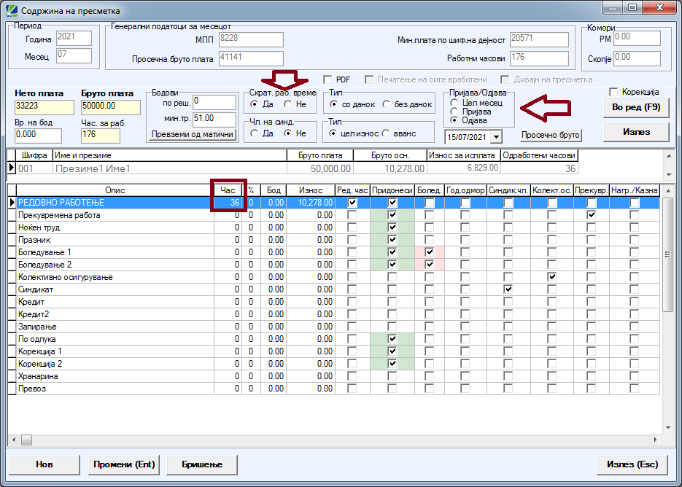Click the 'мин.тр.' field showing 51.00
The width and height of the screenshot is (682, 487).
tap(214, 120)
